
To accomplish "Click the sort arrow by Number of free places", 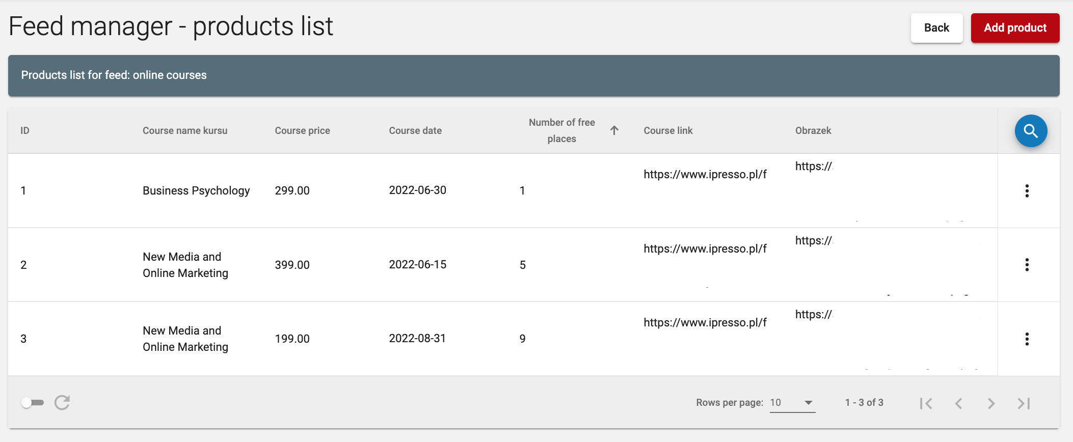I will click(614, 130).
